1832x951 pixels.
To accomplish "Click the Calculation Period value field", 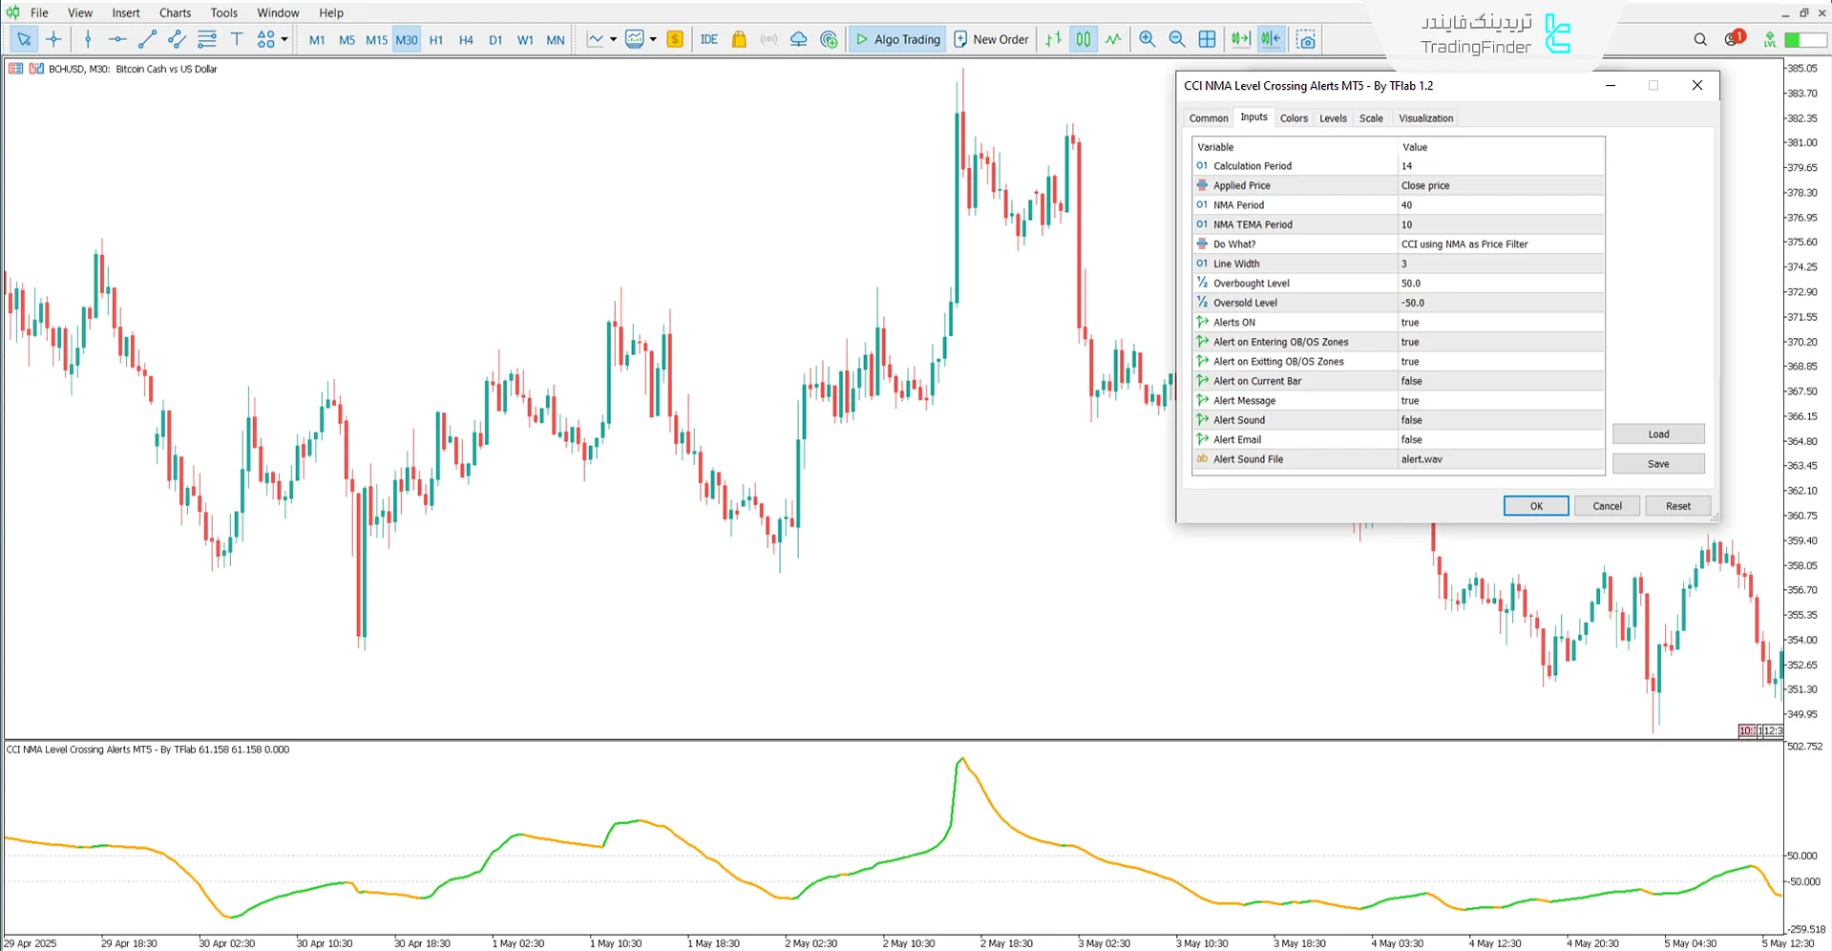I will [1500, 166].
